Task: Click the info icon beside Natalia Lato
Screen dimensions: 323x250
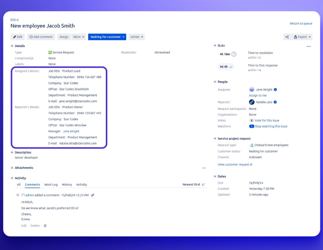Action: tap(275, 102)
